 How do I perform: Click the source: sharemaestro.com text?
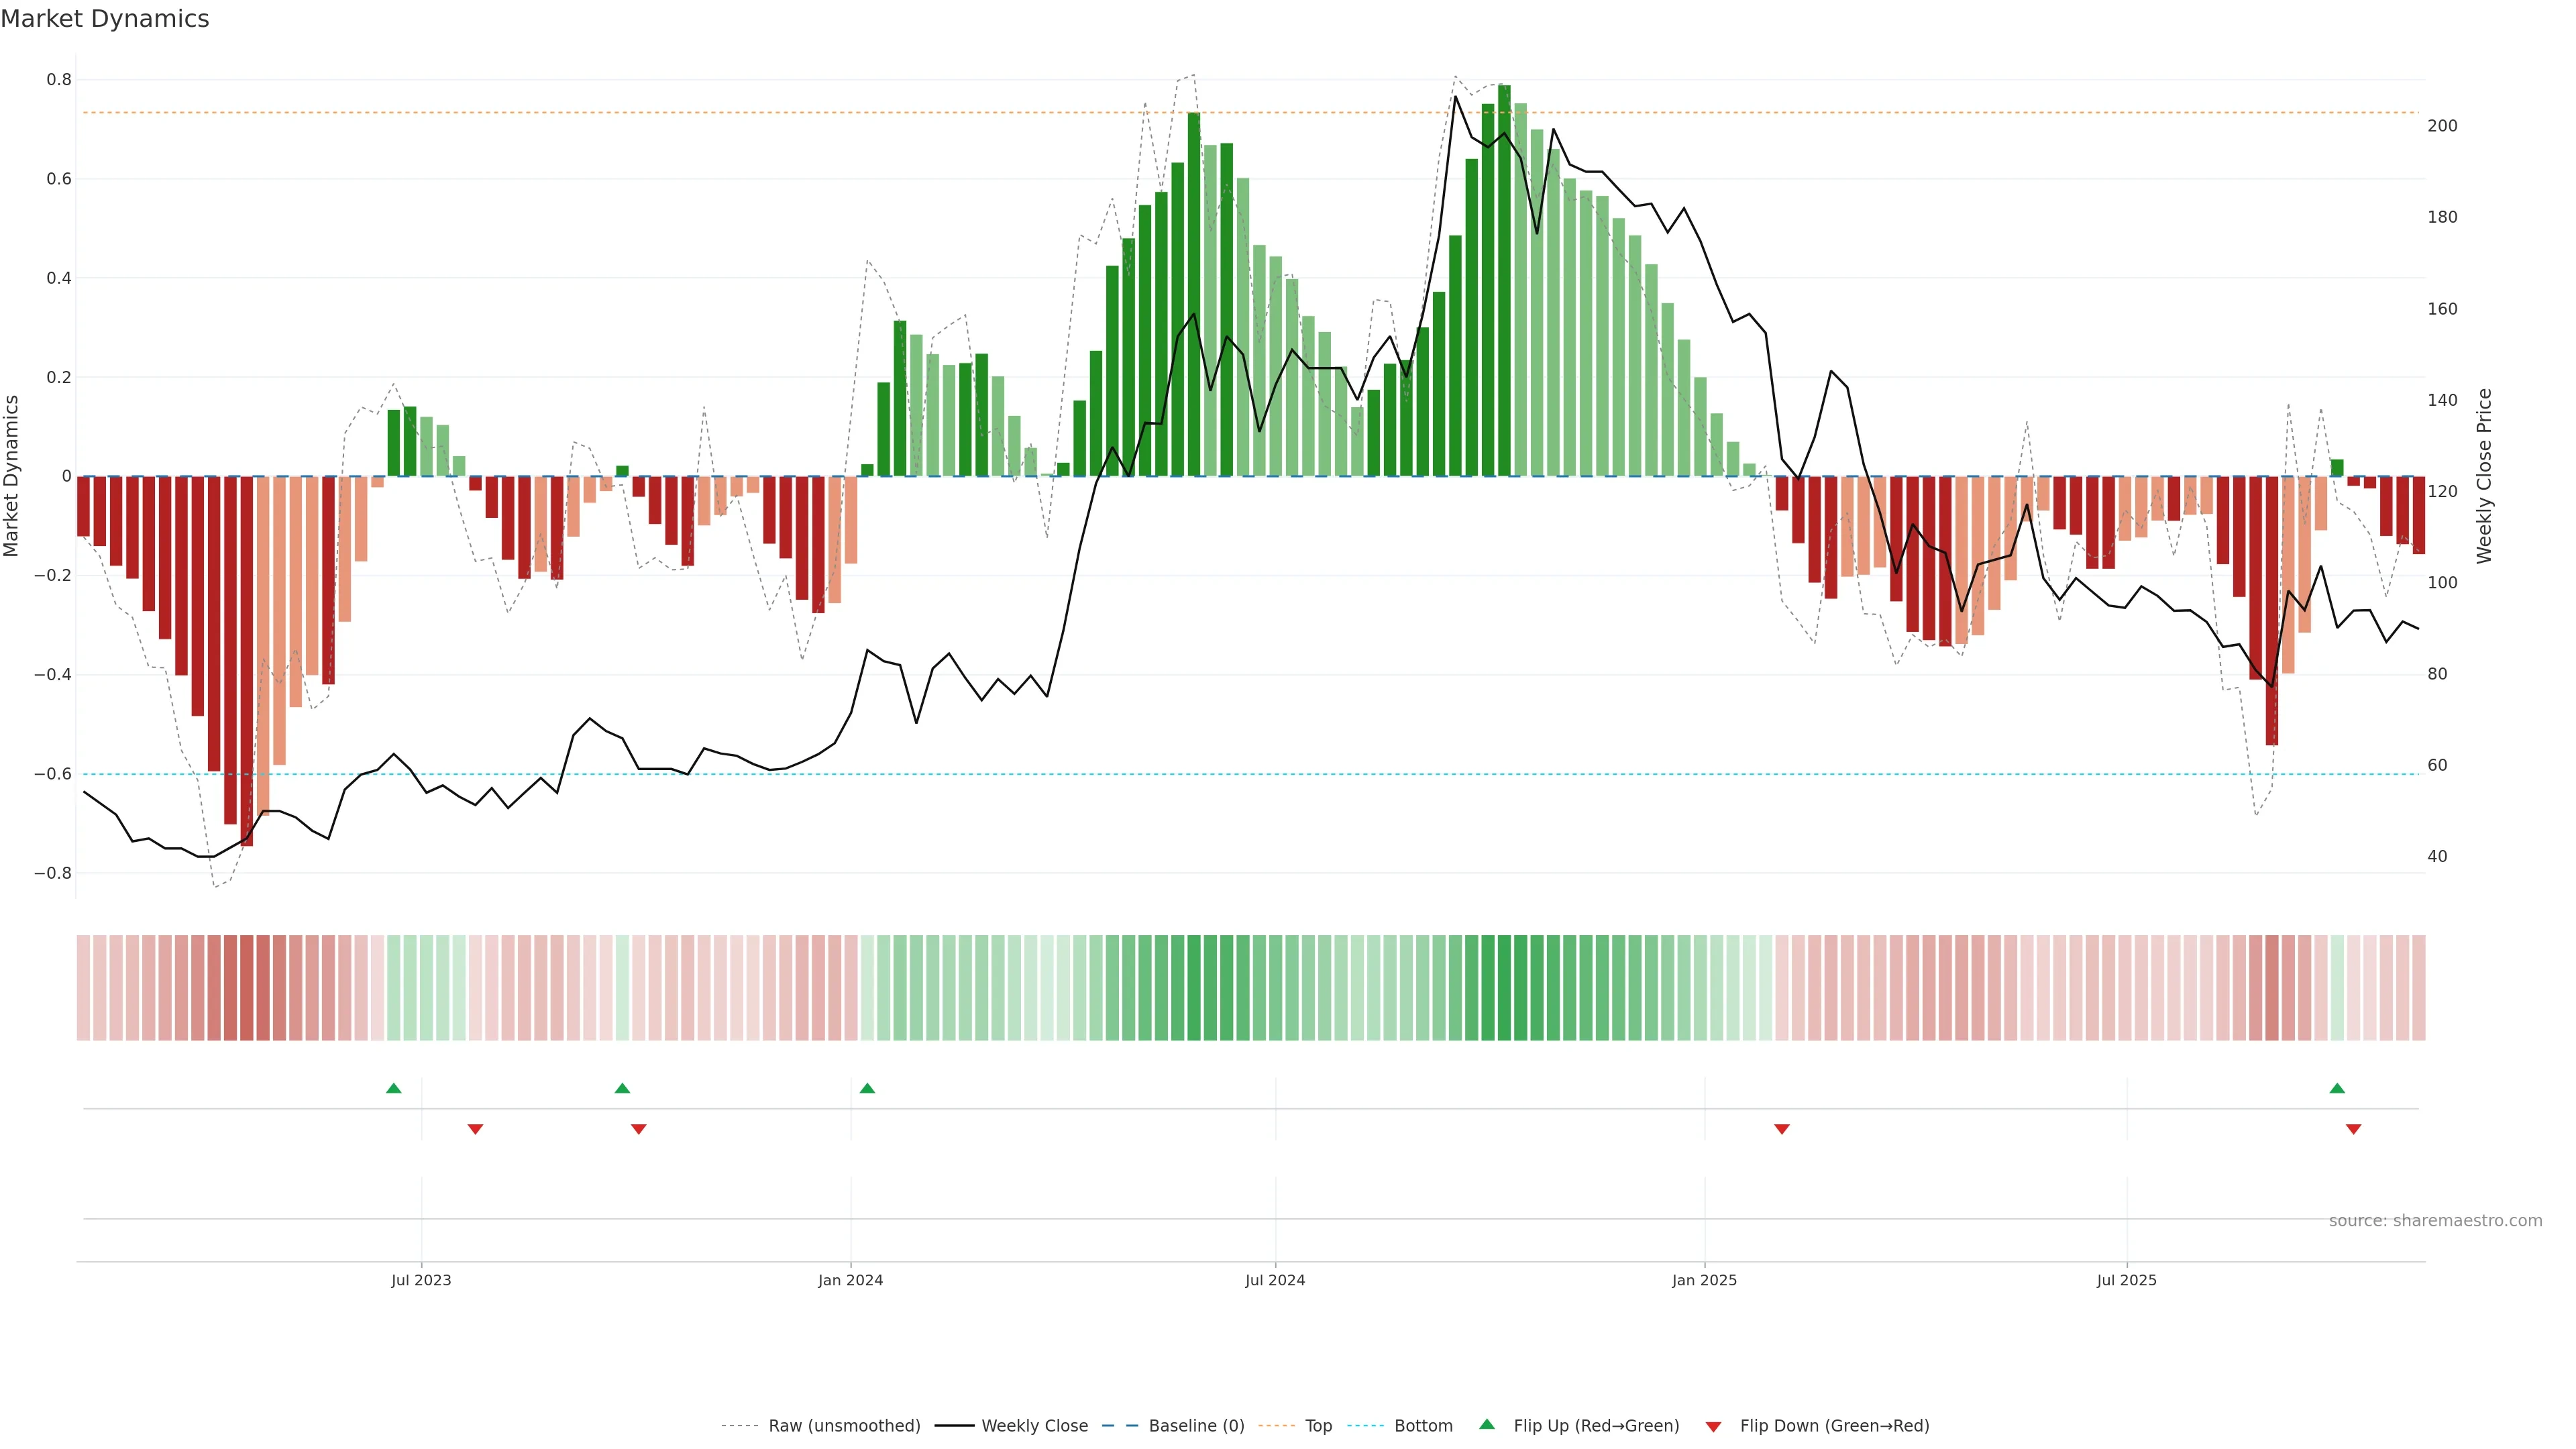pyautogui.click(x=2435, y=1221)
